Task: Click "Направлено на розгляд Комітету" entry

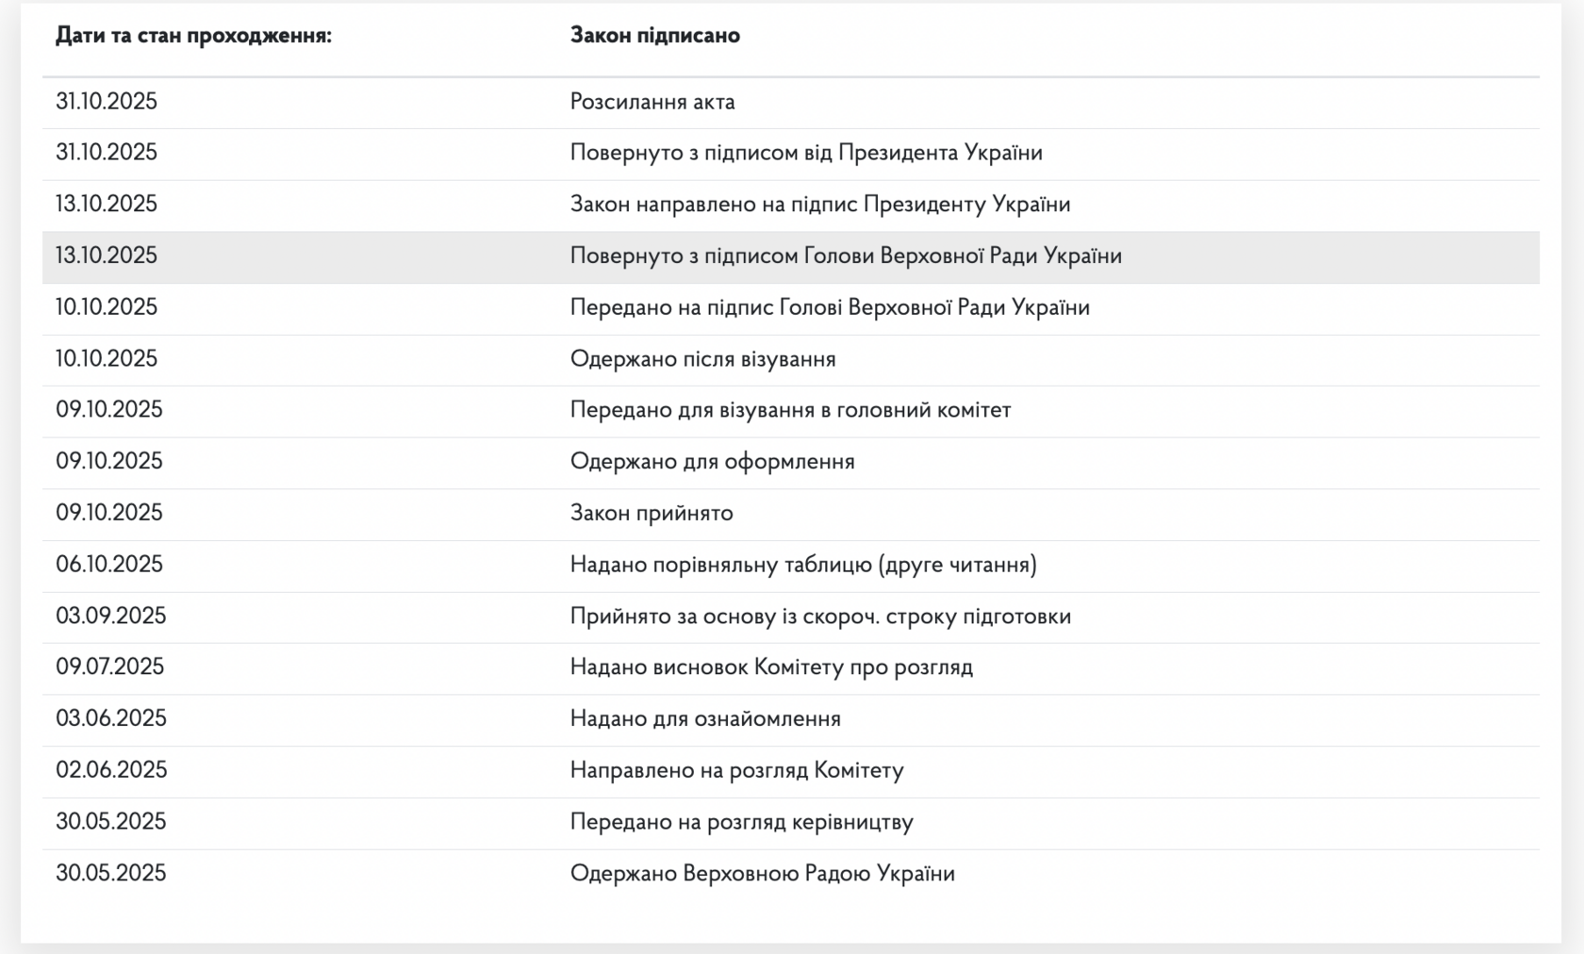Action: [736, 770]
